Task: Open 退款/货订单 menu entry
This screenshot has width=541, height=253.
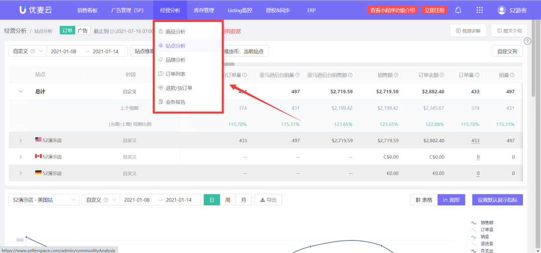Action: (179, 88)
